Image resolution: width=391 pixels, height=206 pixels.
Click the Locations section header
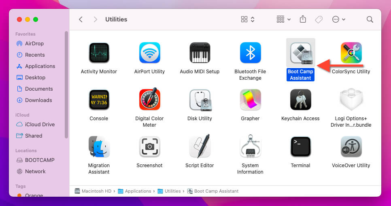(26, 151)
